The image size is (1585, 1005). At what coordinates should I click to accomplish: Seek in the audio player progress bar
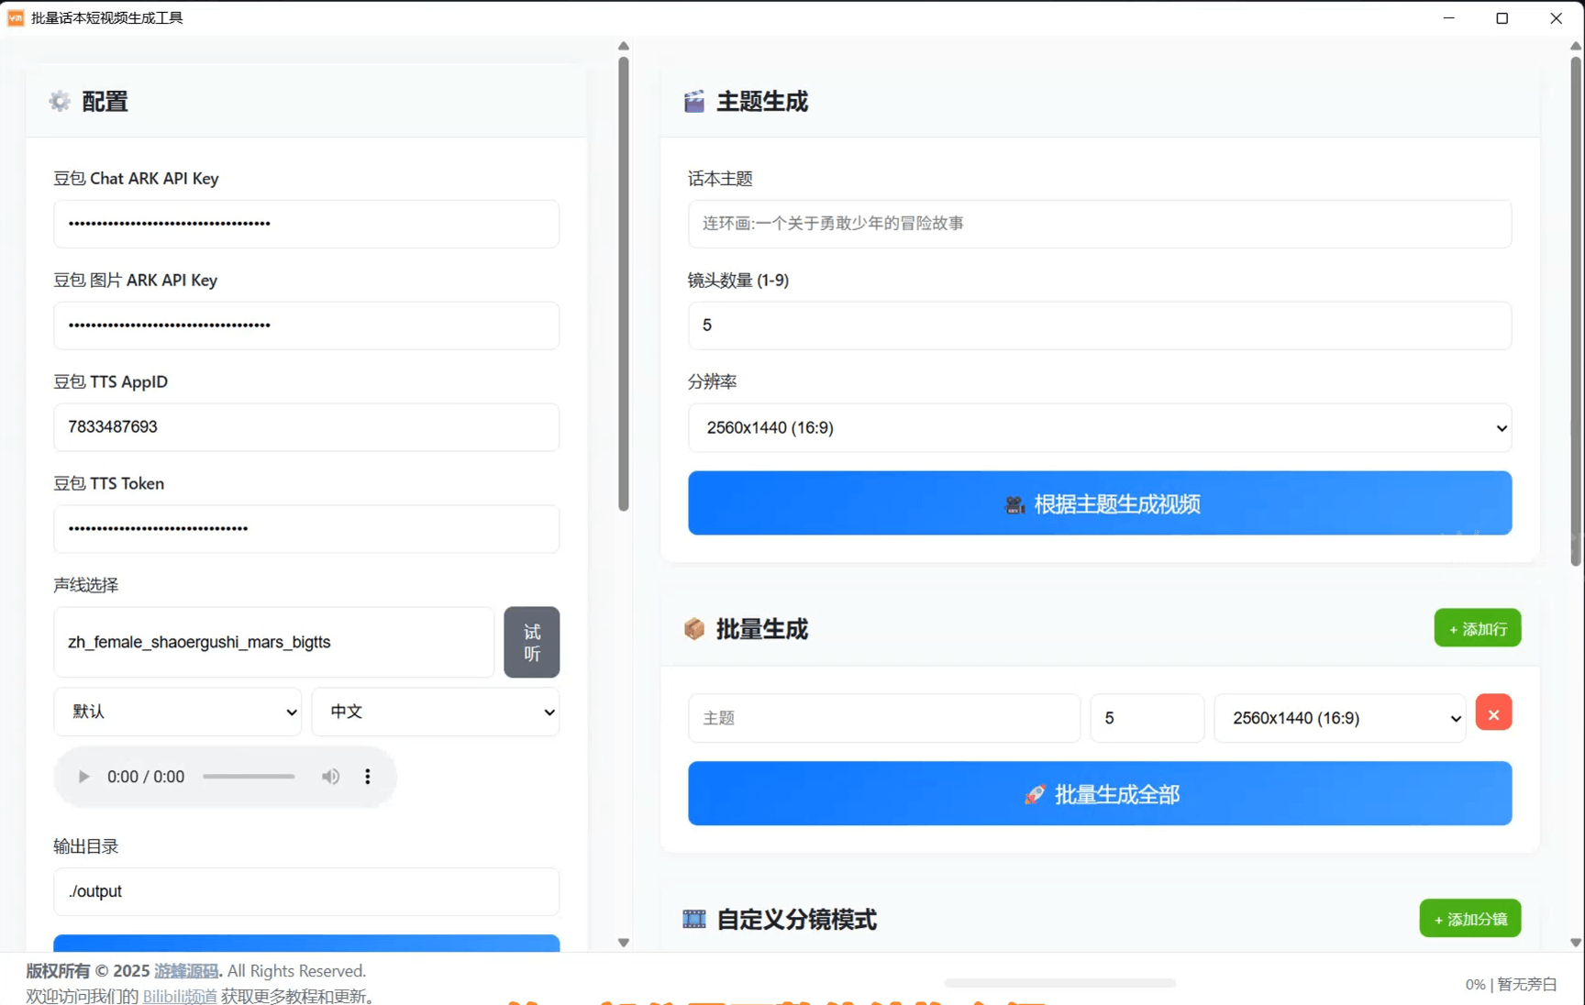coord(249,777)
